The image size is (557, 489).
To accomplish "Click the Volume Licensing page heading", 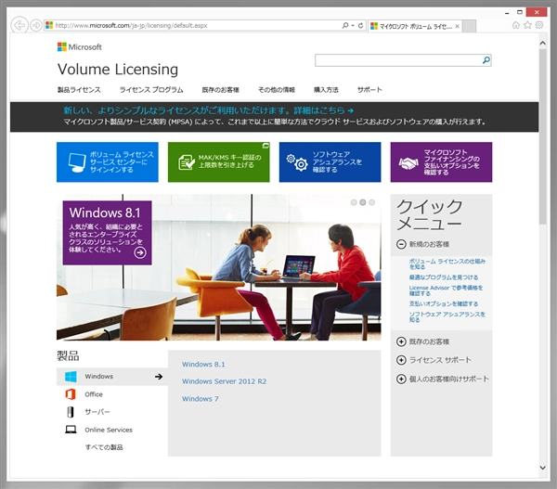I will (x=118, y=70).
